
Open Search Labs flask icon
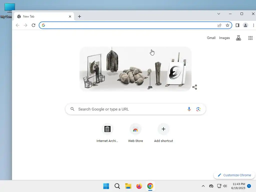pyautogui.click(x=238, y=38)
